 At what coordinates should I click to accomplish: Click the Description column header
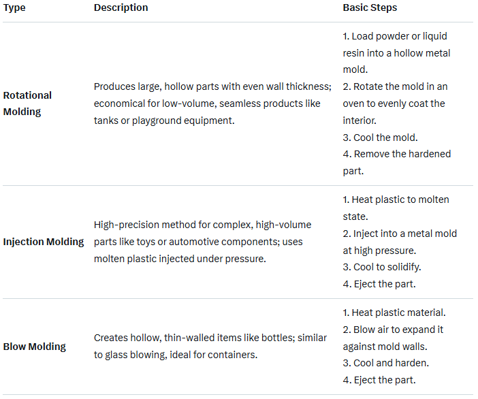pyautogui.click(x=121, y=7)
